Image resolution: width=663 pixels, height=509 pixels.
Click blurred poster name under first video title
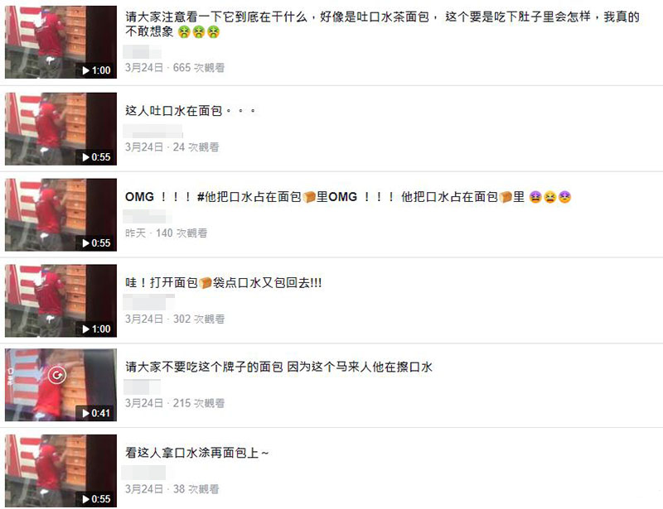click(142, 51)
